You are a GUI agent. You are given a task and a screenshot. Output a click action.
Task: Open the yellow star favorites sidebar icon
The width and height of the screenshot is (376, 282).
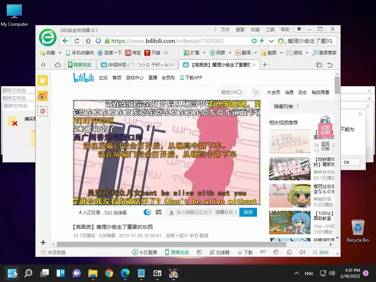coord(43,80)
